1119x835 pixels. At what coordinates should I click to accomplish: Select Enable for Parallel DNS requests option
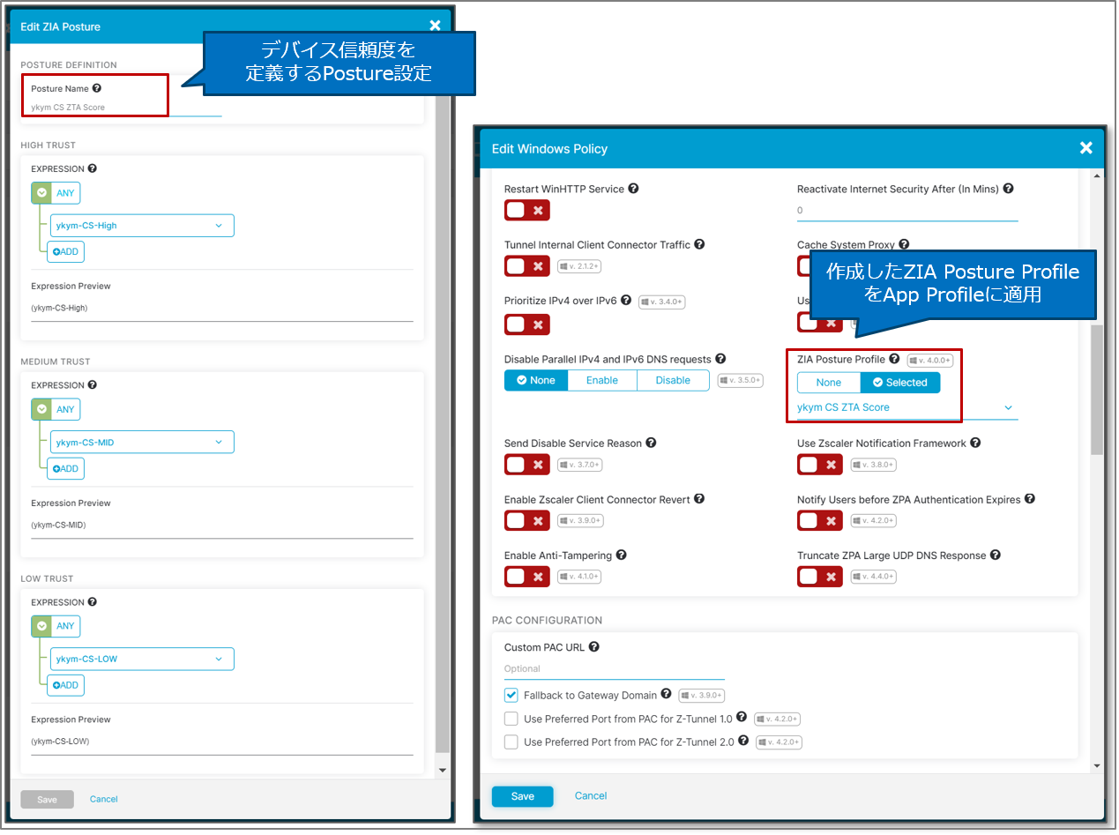[602, 380]
